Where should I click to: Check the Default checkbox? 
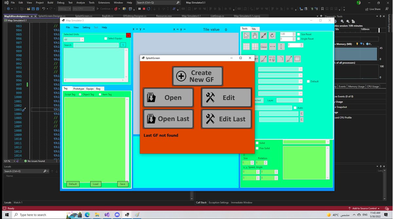click(308, 81)
